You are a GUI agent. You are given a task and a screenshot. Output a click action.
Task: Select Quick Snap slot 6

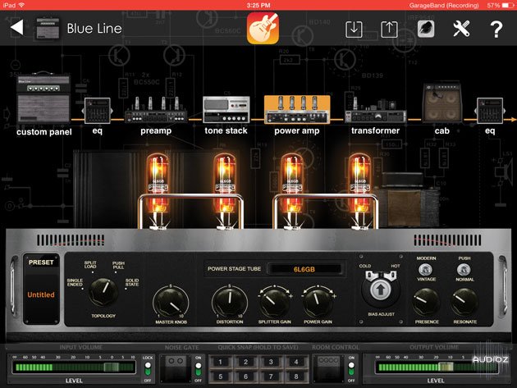245,377
